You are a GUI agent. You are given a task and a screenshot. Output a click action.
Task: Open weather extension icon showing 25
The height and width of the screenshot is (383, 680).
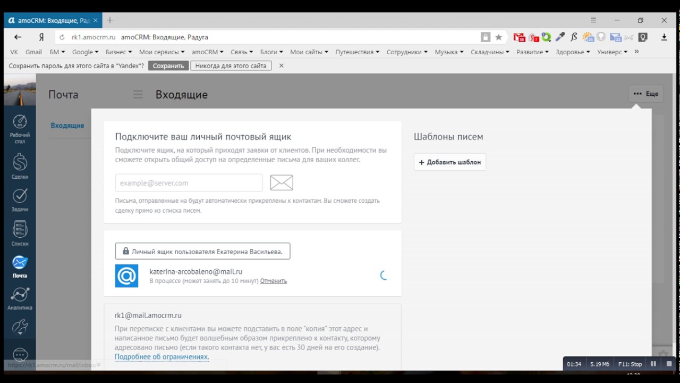point(588,37)
